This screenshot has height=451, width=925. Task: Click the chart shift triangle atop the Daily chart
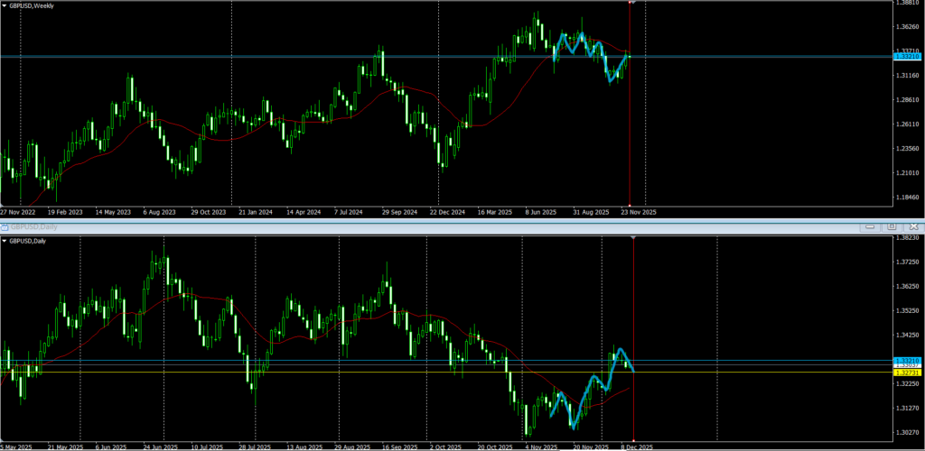point(632,237)
